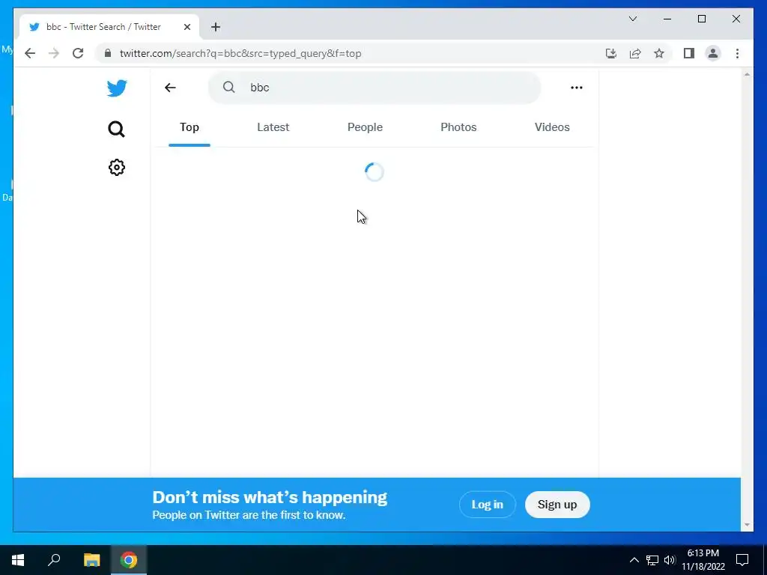Close the bbc Twitter Search tab
This screenshot has width=767, height=575.
click(x=187, y=27)
